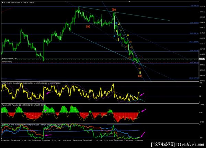
Task: Click the 22 Sep 05:00 time label
Action: point(16,140)
